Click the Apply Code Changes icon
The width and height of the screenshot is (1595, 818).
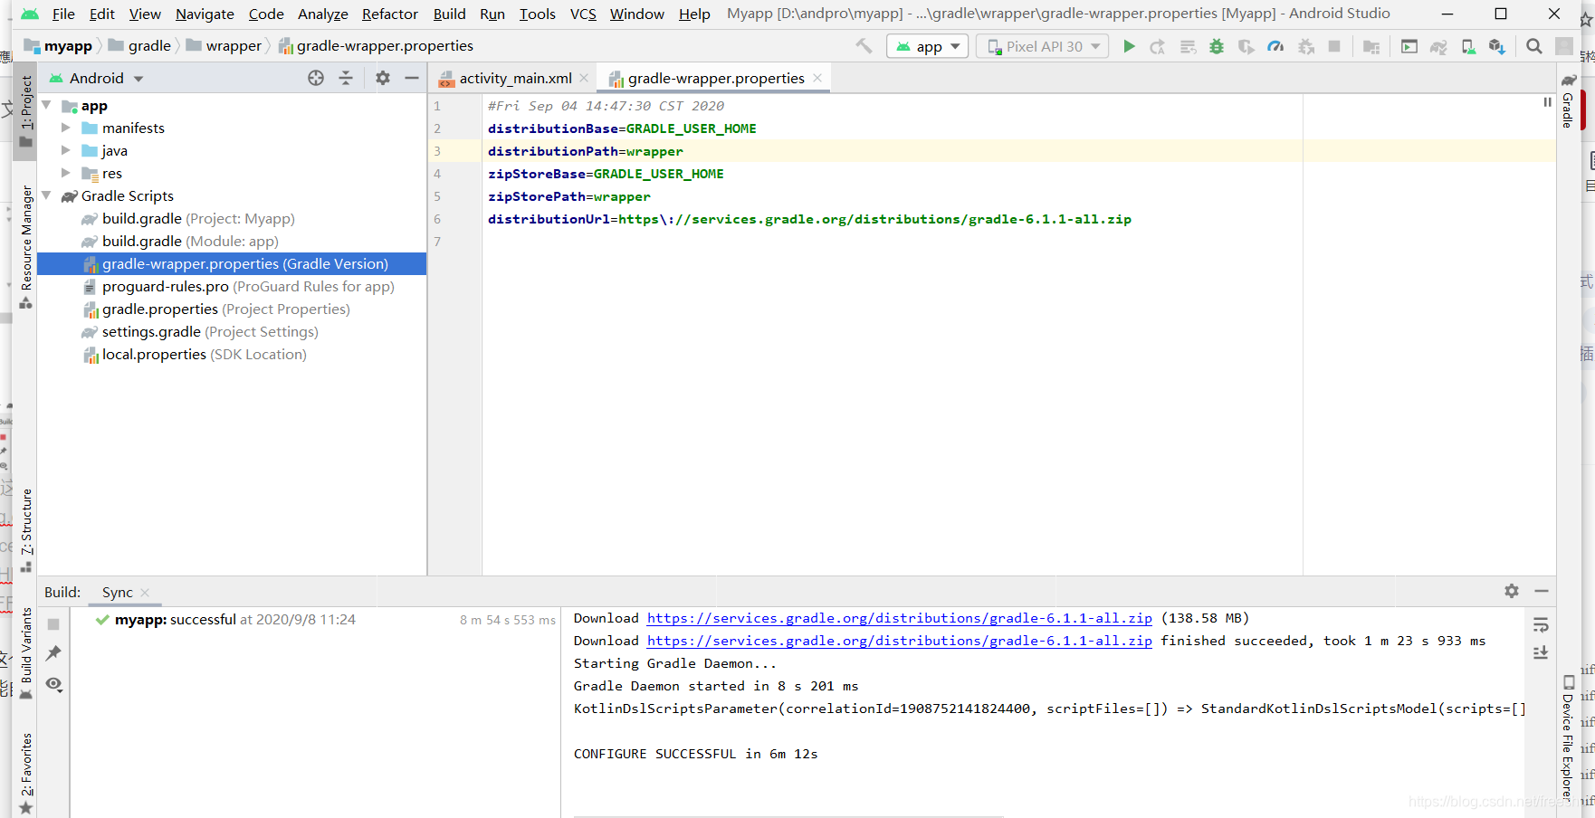point(1188,47)
